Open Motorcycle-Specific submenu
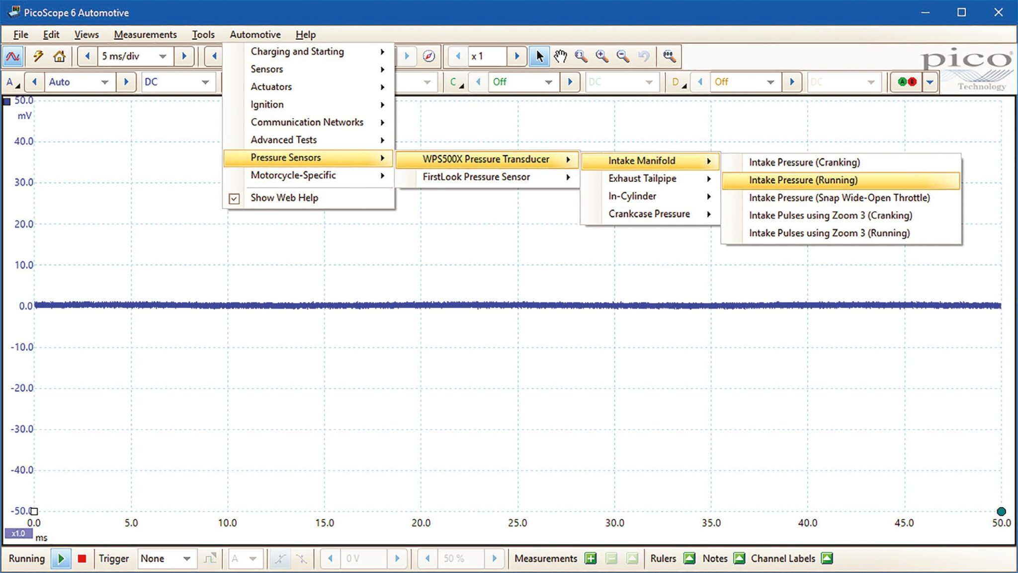Image resolution: width=1018 pixels, height=573 pixels. click(308, 176)
